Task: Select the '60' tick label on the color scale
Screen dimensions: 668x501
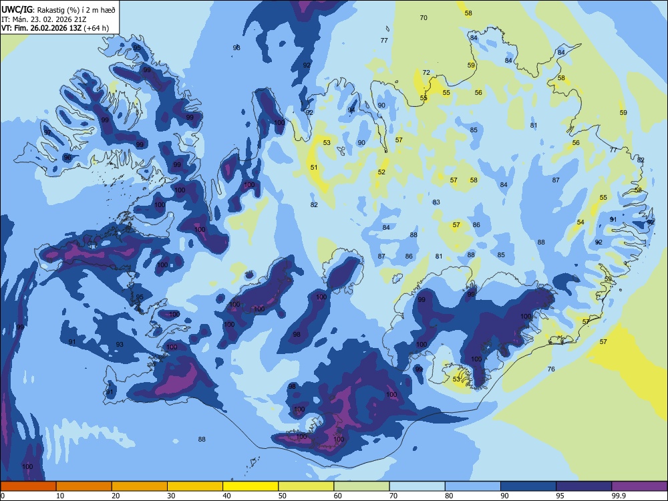Action: [x=338, y=496]
